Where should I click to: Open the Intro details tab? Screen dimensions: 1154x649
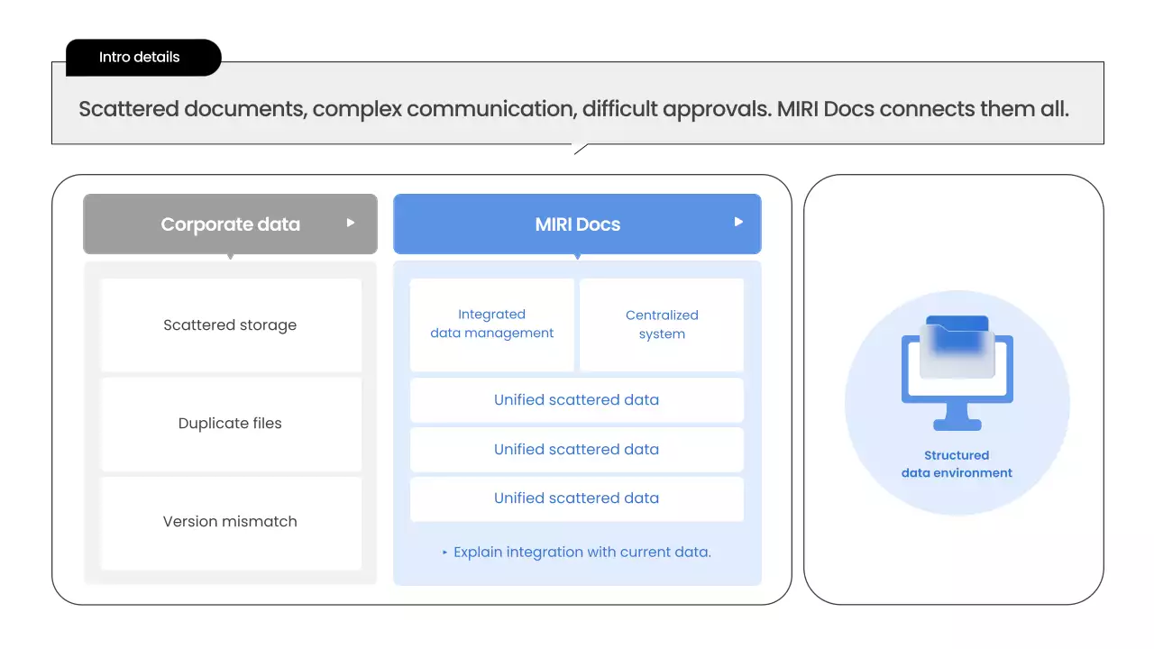pos(140,58)
